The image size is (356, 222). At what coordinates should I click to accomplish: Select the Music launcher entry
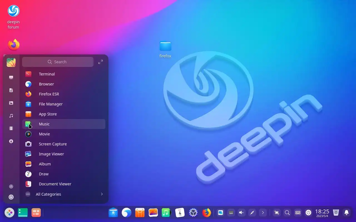coord(64,124)
